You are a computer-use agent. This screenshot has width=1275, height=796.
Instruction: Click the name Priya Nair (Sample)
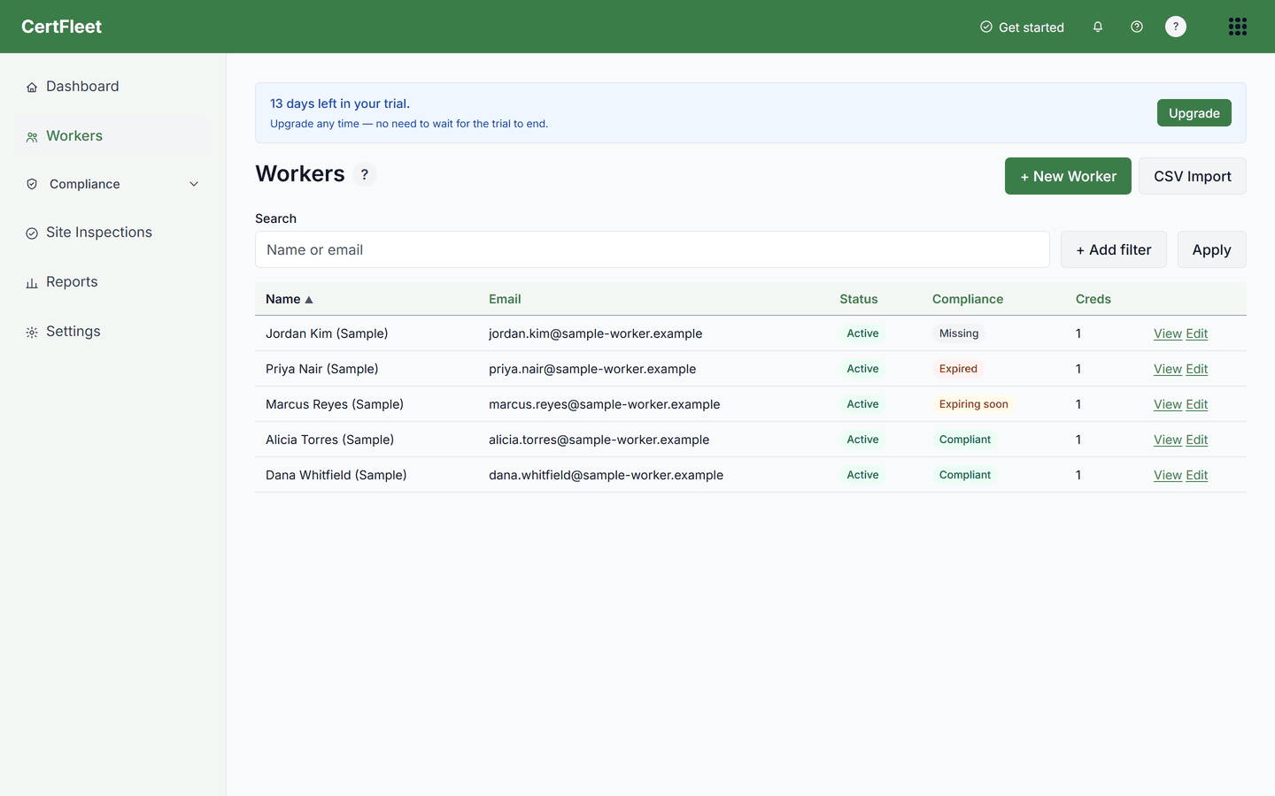coord(322,369)
